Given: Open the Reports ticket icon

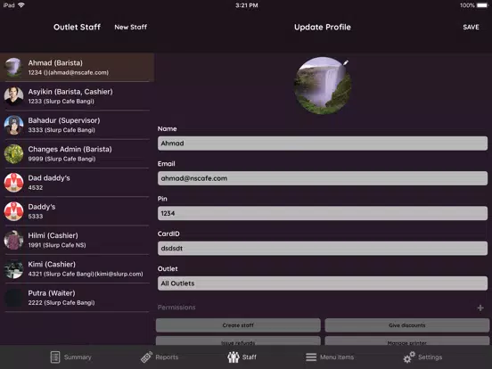Looking at the screenshot, I should [x=146, y=357].
